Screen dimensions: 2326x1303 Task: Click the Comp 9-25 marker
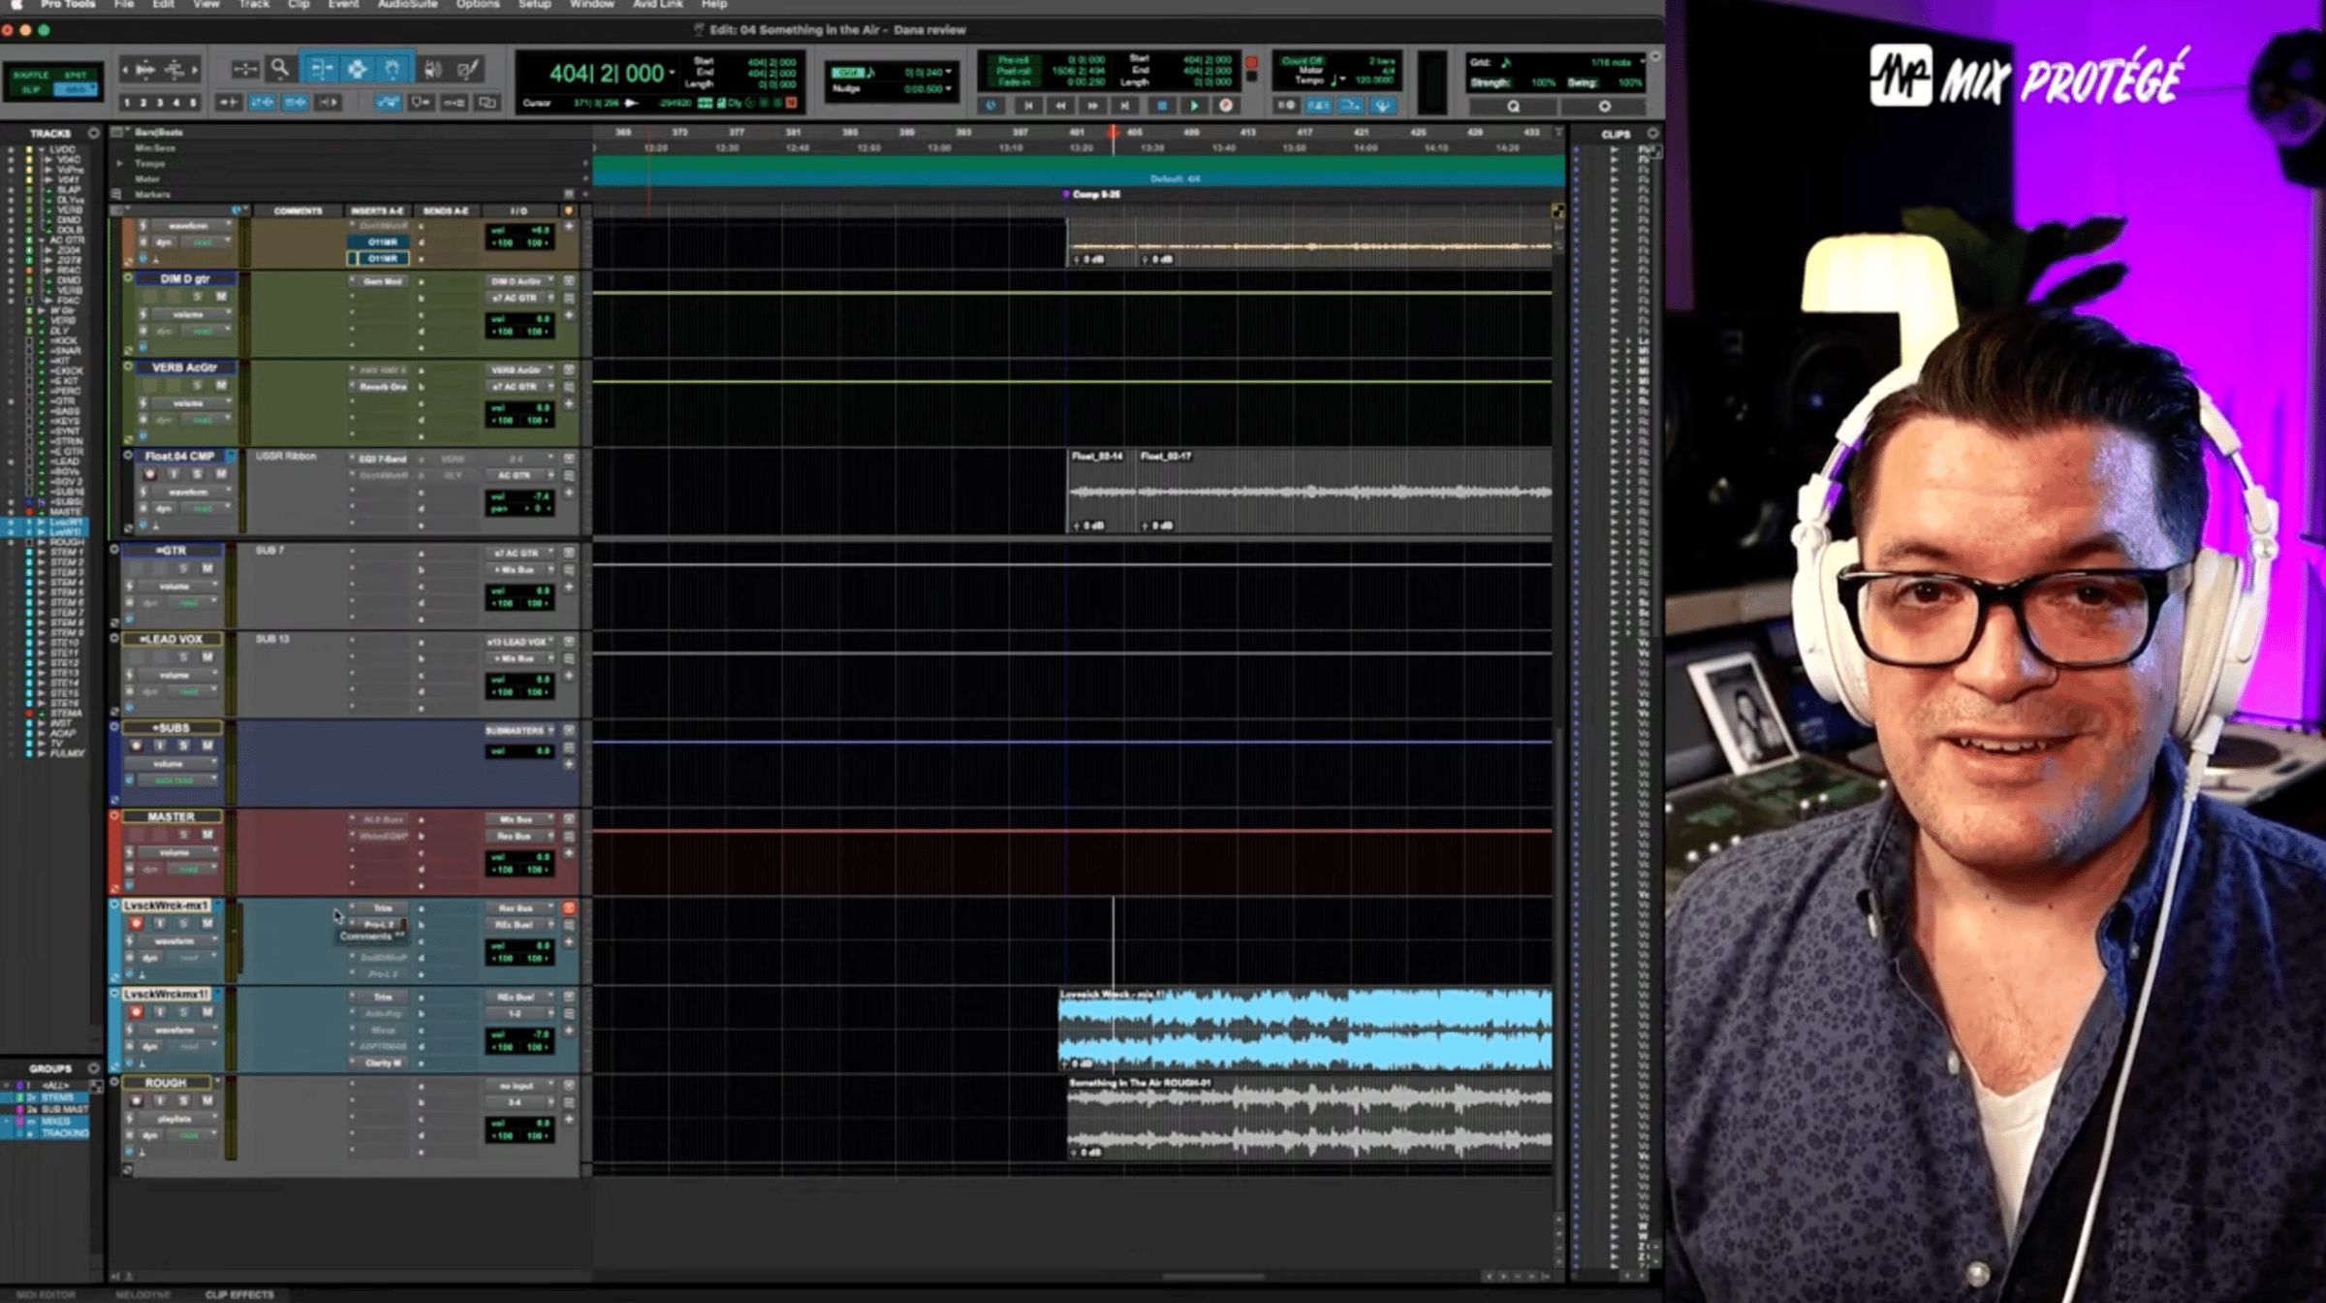(1092, 194)
